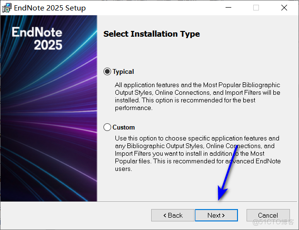
Task: Click the Custom label text
Action: pyautogui.click(x=124, y=127)
